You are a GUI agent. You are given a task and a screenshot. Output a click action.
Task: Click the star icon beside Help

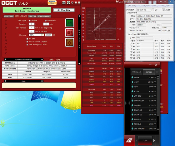click(5, 81)
